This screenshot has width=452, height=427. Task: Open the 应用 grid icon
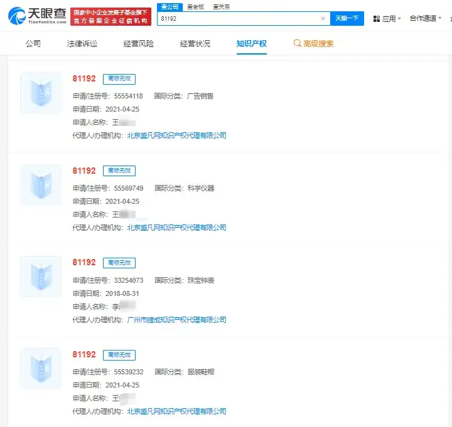[x=377, y=19]
